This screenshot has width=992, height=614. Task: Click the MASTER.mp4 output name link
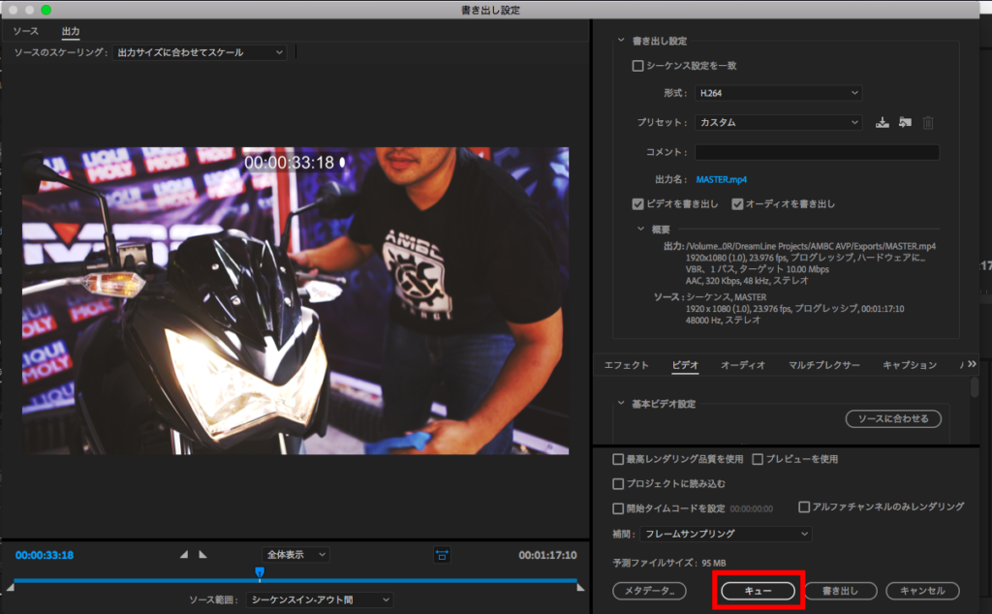click(721, 179)
